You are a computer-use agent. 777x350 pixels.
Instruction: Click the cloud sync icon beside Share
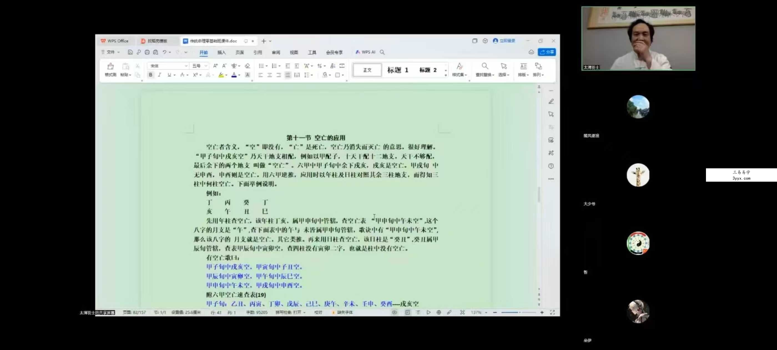tap(531, 52)
